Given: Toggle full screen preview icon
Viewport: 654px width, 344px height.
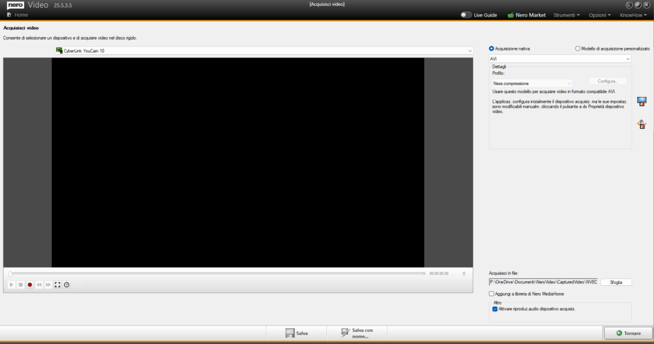Looking at the screenshot, I should [57, 285].
